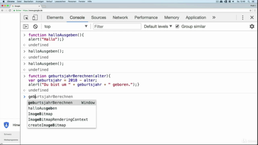Screen dimensions: 258x145
Task: Reload the page icon in Chrome
Action: click(x=10, y=10)
